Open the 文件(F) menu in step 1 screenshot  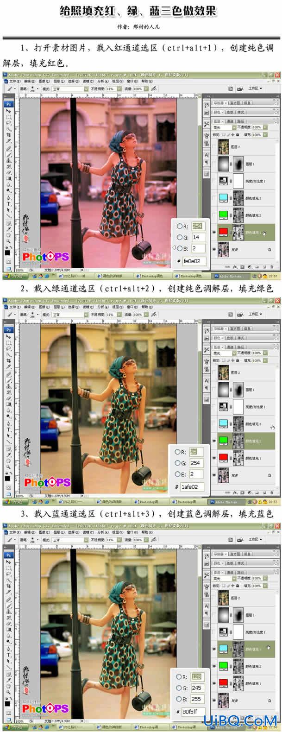pyautogui.click(x=14, y=81)
